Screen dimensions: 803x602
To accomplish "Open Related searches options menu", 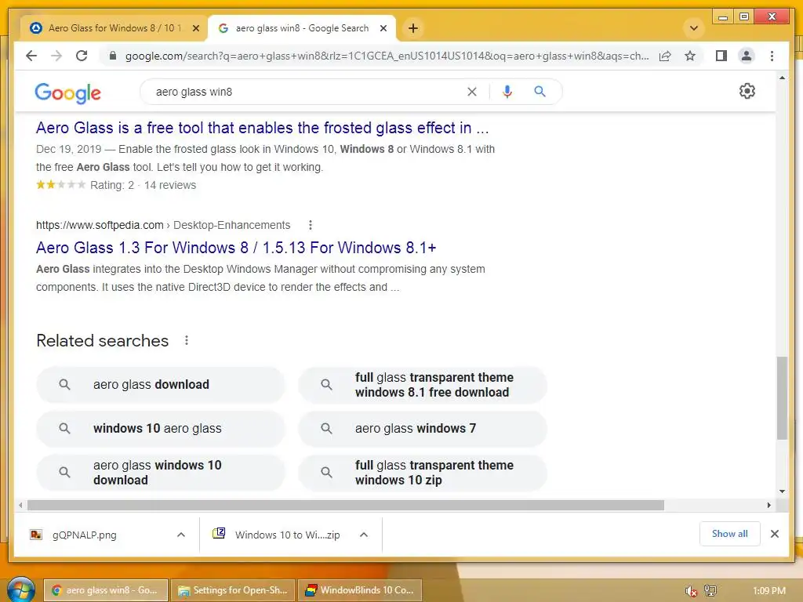I will coord(187,340).
